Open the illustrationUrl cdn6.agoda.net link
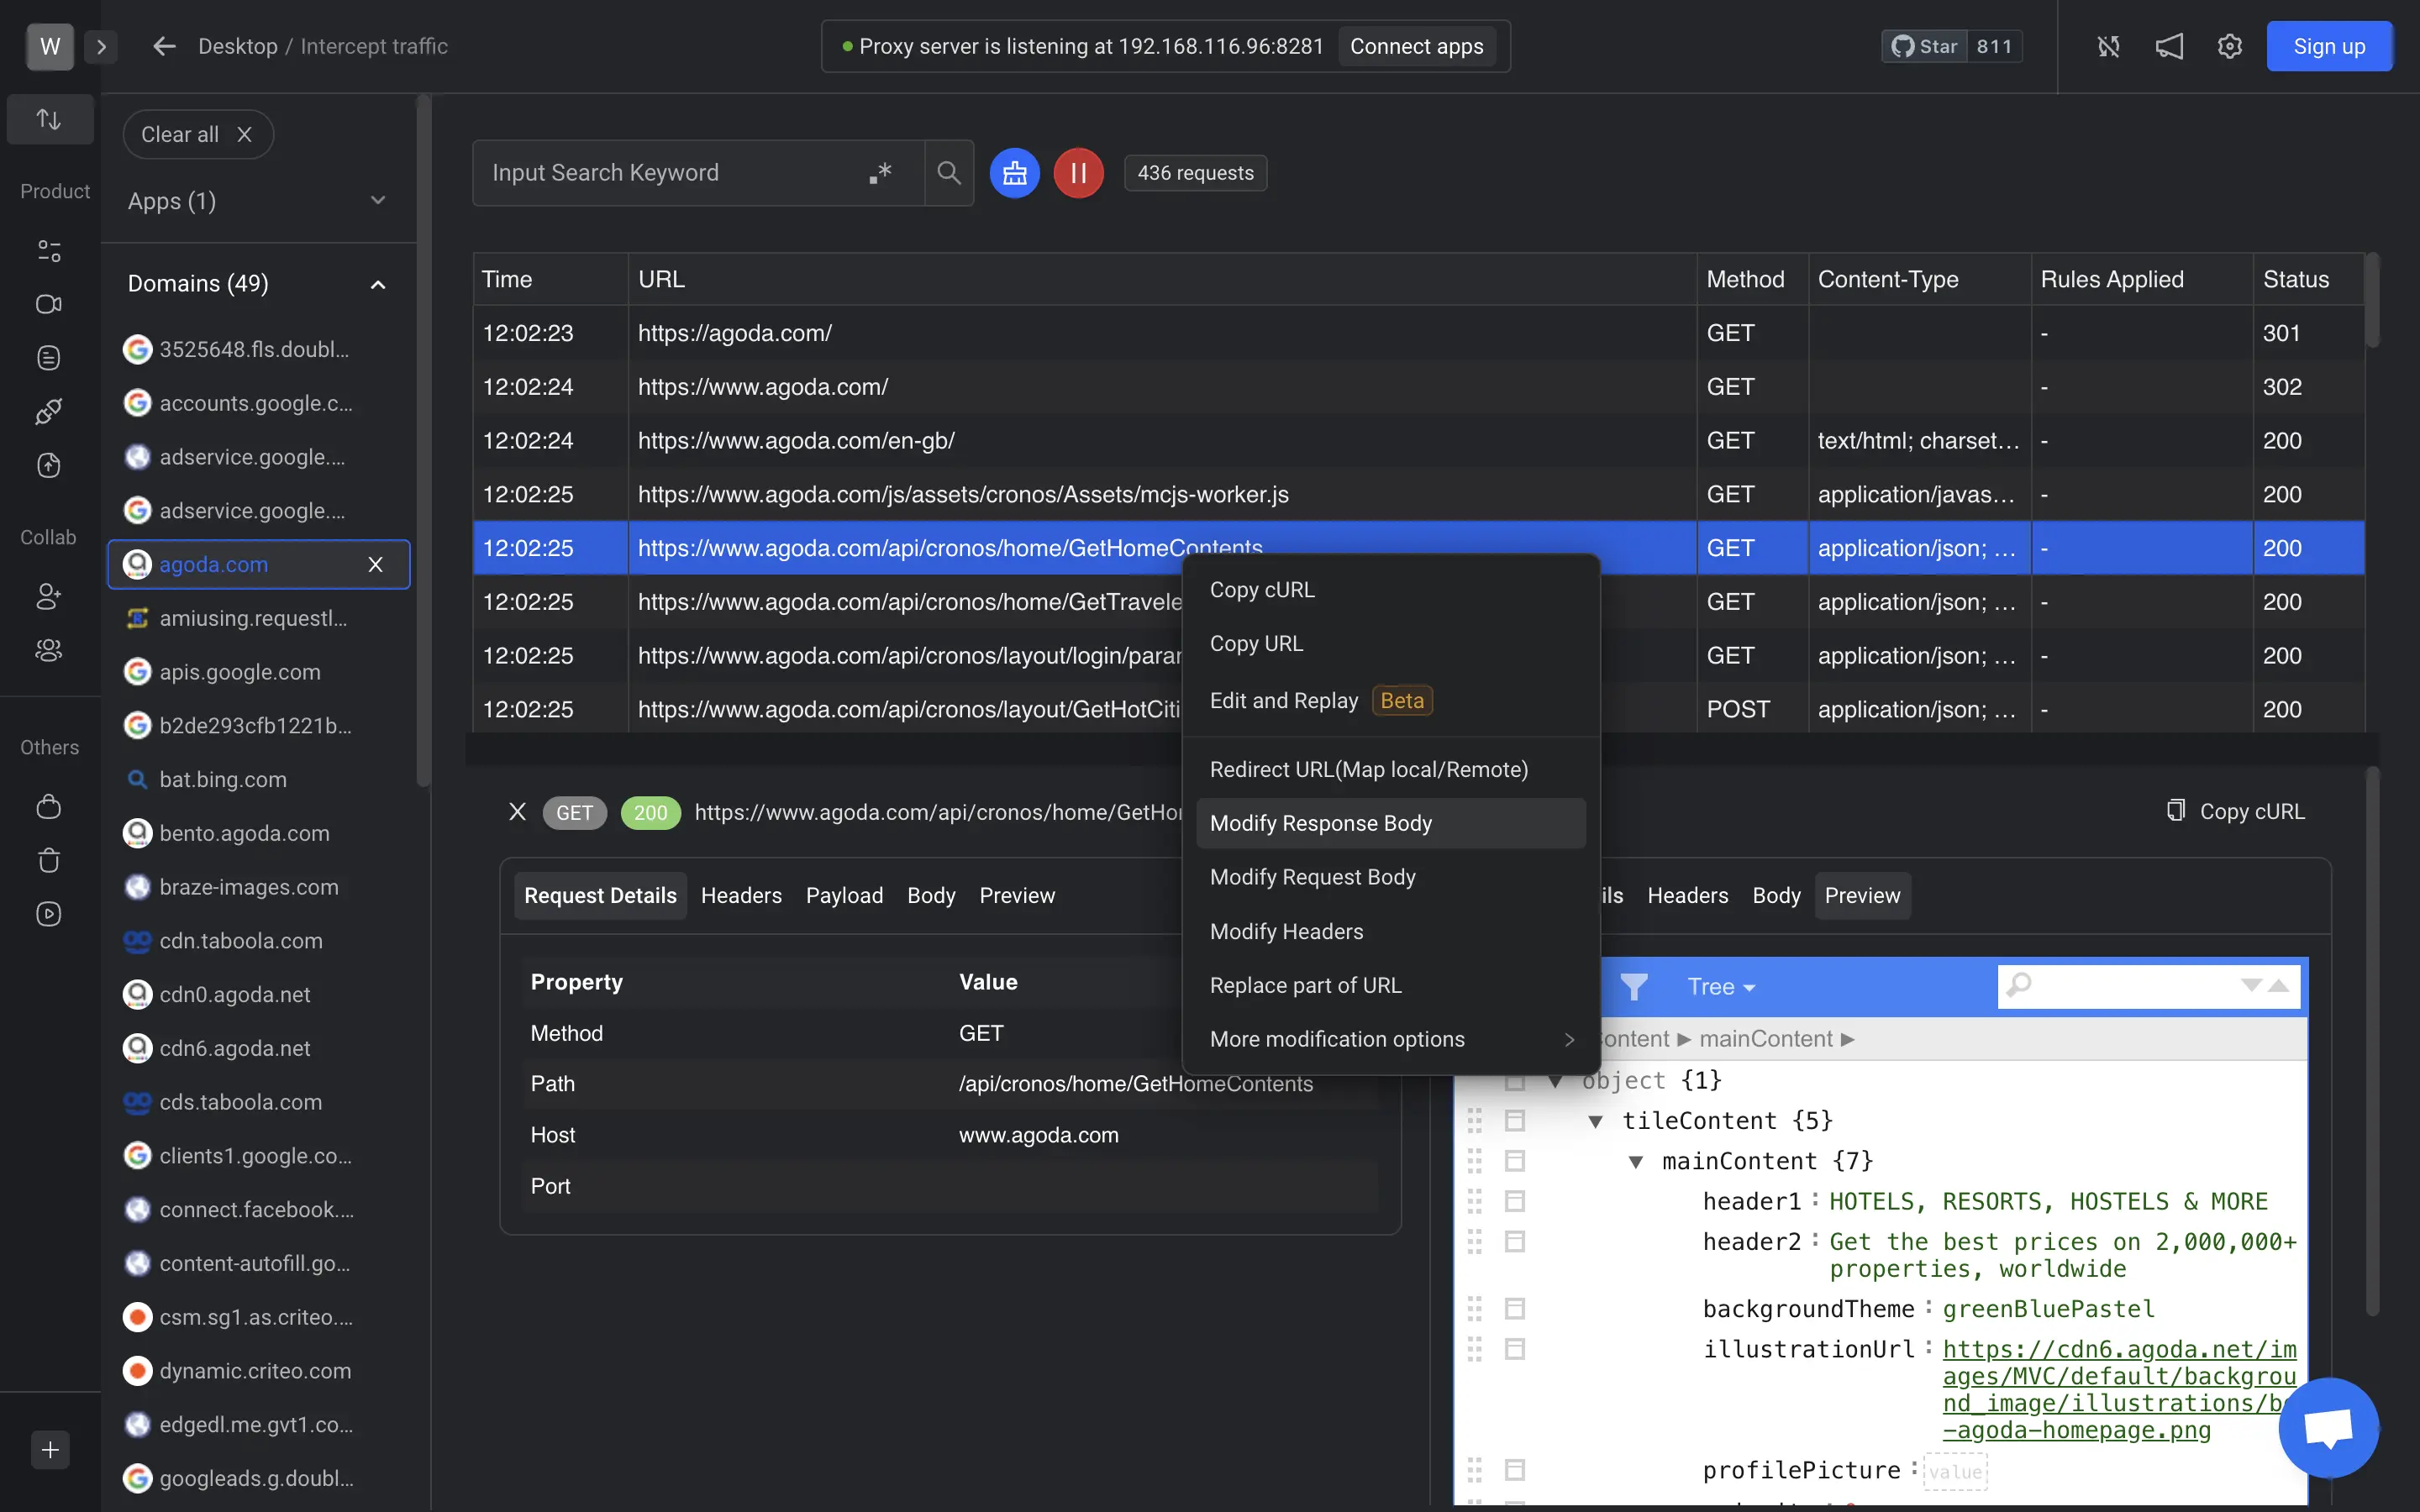The image size is (2420, 1512). 2119,1389
